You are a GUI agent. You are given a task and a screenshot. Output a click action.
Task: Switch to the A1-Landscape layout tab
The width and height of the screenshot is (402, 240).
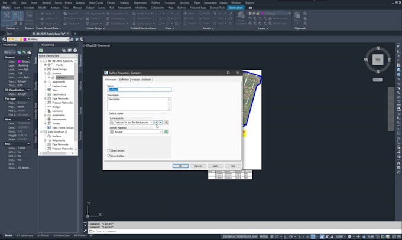point(25,236)
